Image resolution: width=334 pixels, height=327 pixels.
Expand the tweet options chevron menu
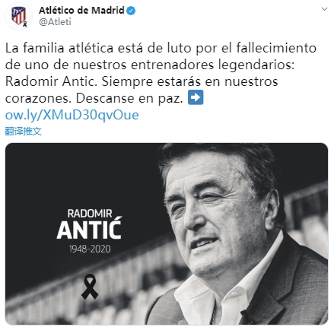[x=324, y=9]
